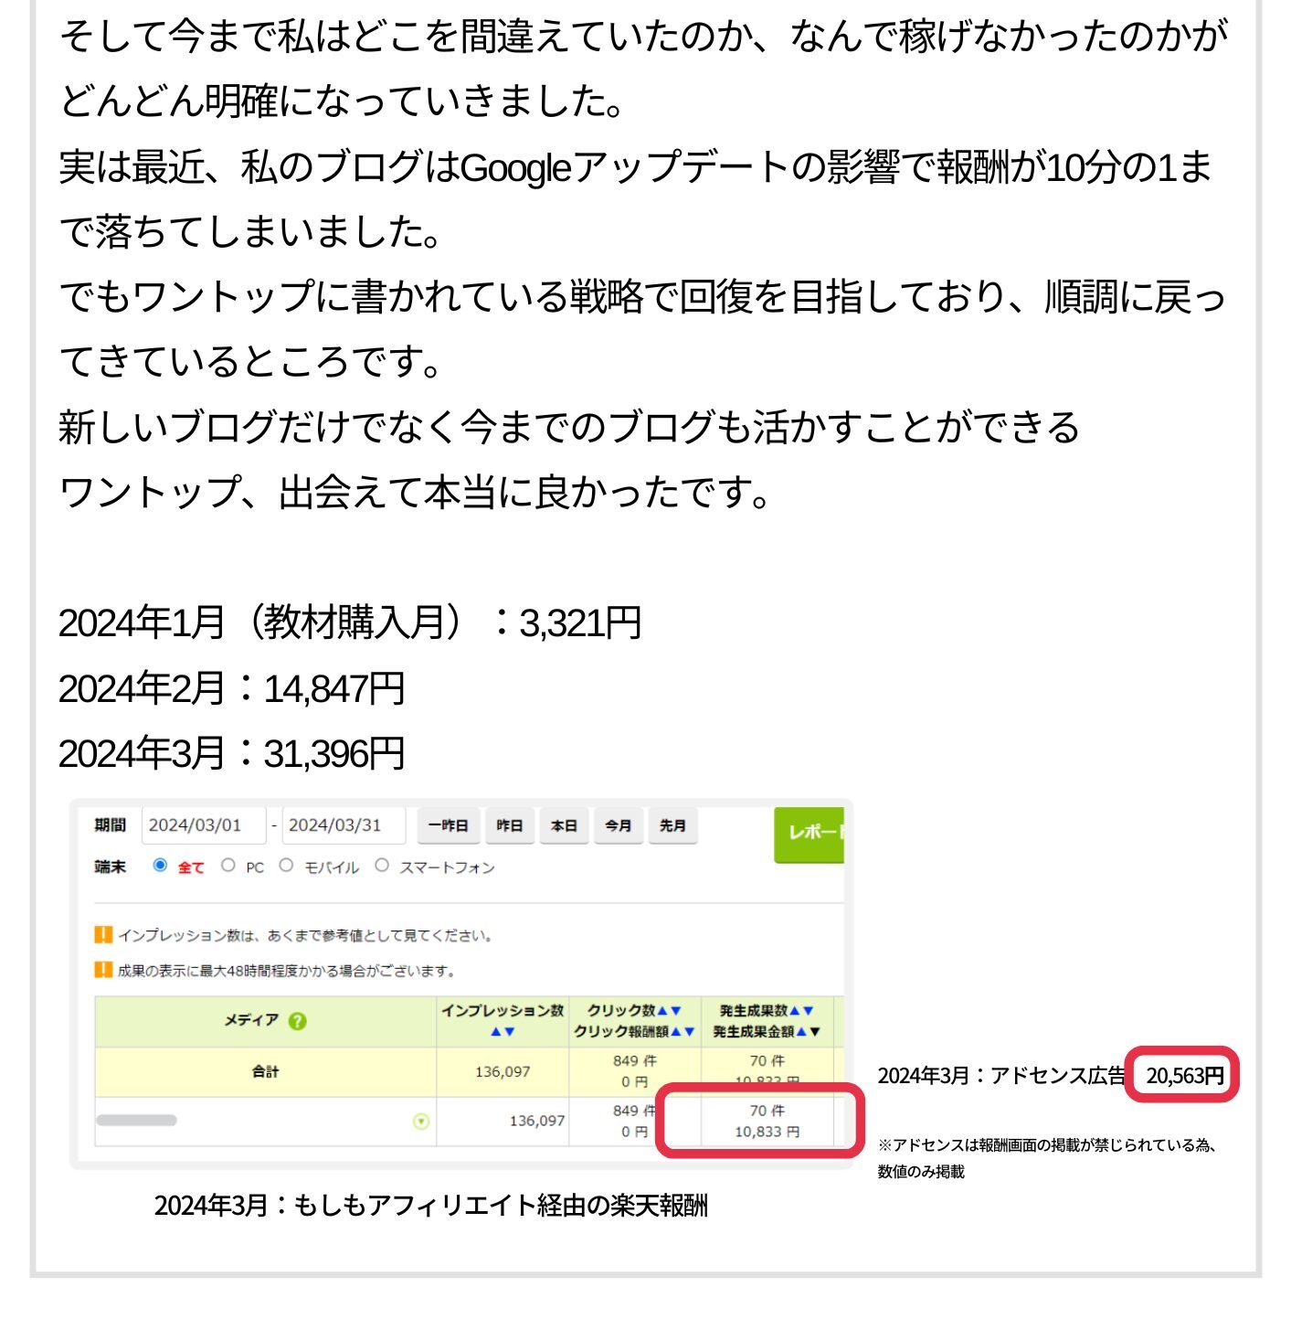The width and height of the screenshot is (1291, 1319).
Task: Click the green レポート button
Action: pos(810,835)
